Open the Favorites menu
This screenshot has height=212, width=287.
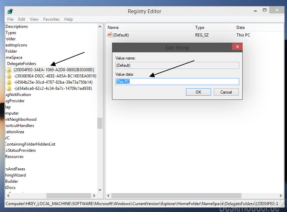point(52,19)
